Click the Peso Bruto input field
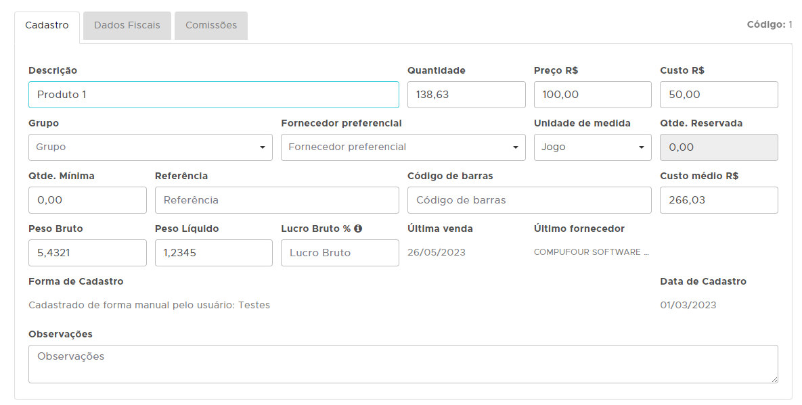Image resolution: width=802 pixels, height=405 pixels. (x=87, y=253)
